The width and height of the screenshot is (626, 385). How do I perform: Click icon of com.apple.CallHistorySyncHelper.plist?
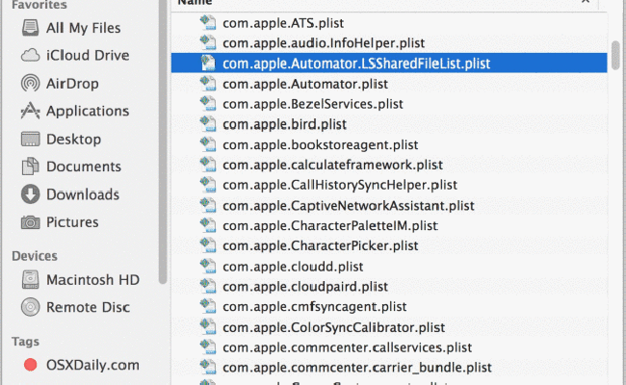coord(208,185)
